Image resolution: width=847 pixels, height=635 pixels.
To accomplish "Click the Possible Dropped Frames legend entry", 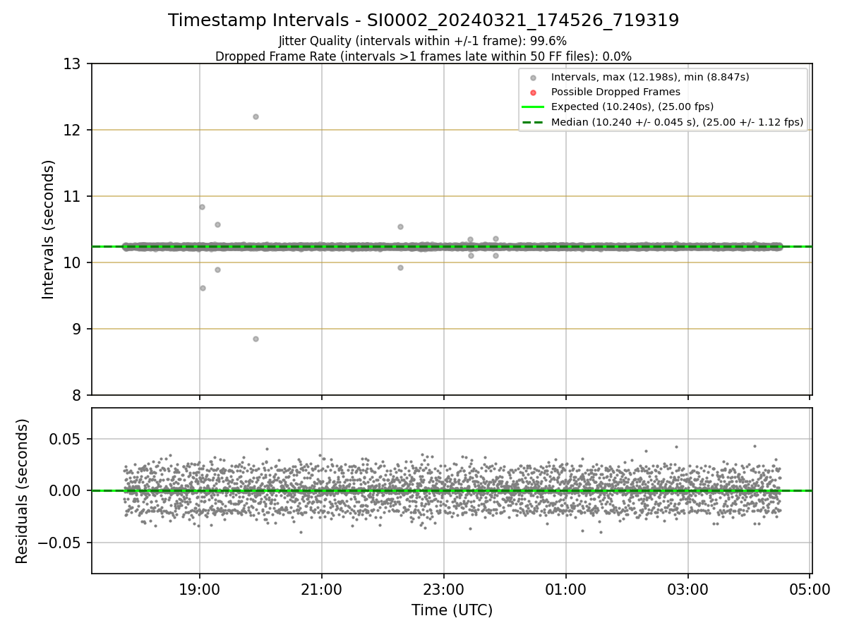I will click(x=615, y=92).
